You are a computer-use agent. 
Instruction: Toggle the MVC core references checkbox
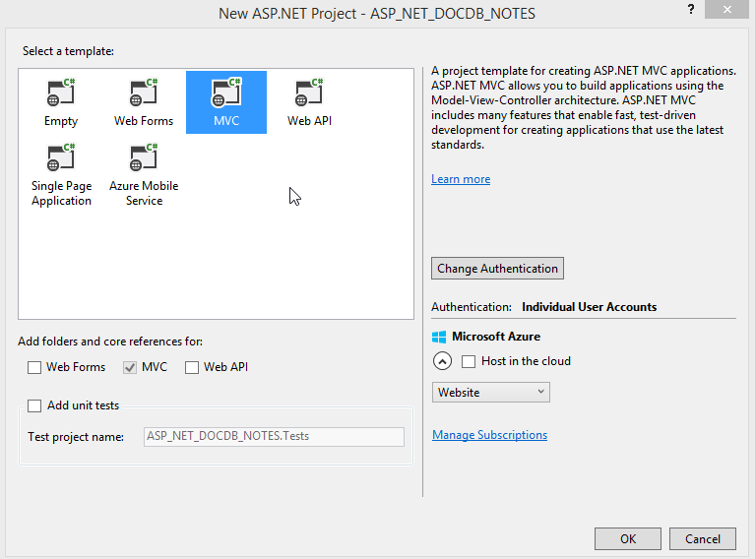click(130, 368)
